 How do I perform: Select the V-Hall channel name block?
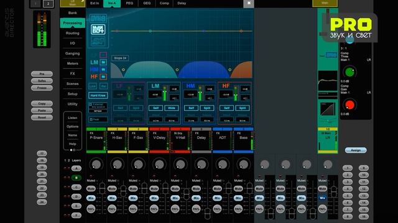click(x=180, y=141)
